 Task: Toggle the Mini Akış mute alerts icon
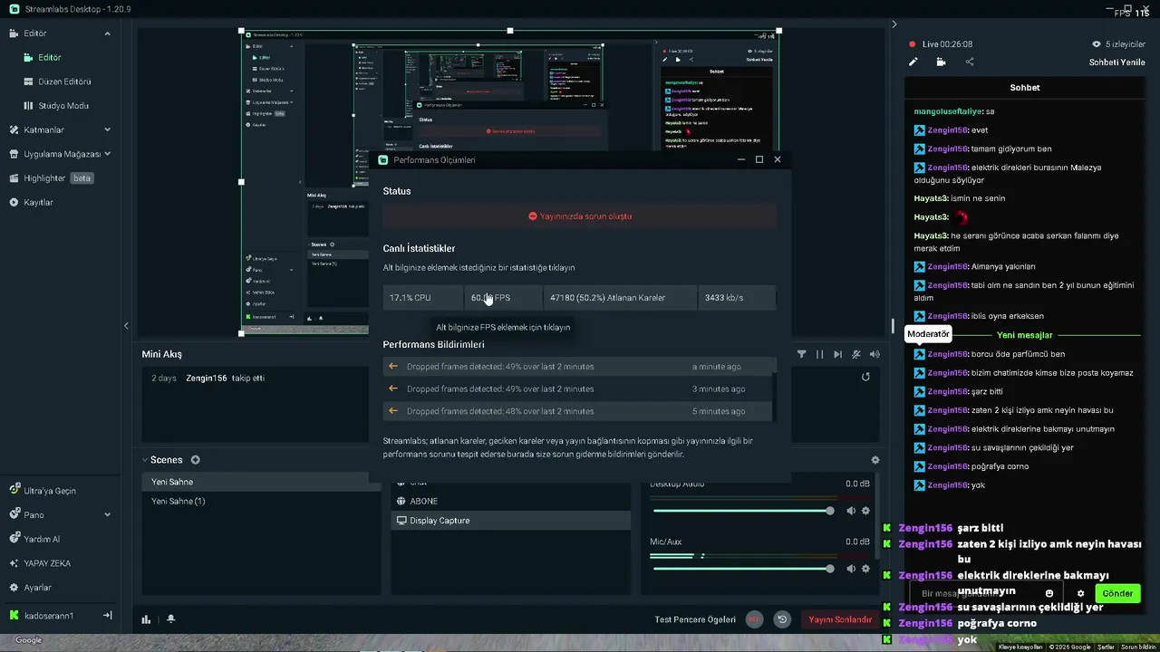[x=856, y=354]
